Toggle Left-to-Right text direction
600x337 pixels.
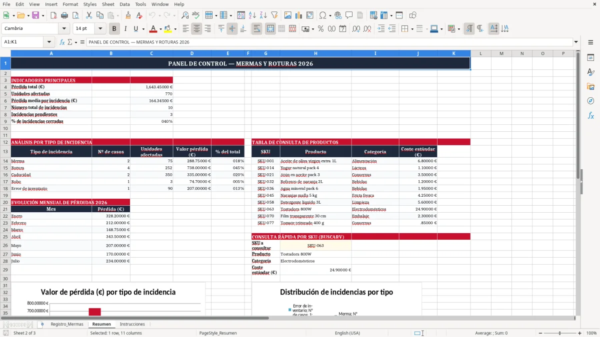(x=469, y=29)
